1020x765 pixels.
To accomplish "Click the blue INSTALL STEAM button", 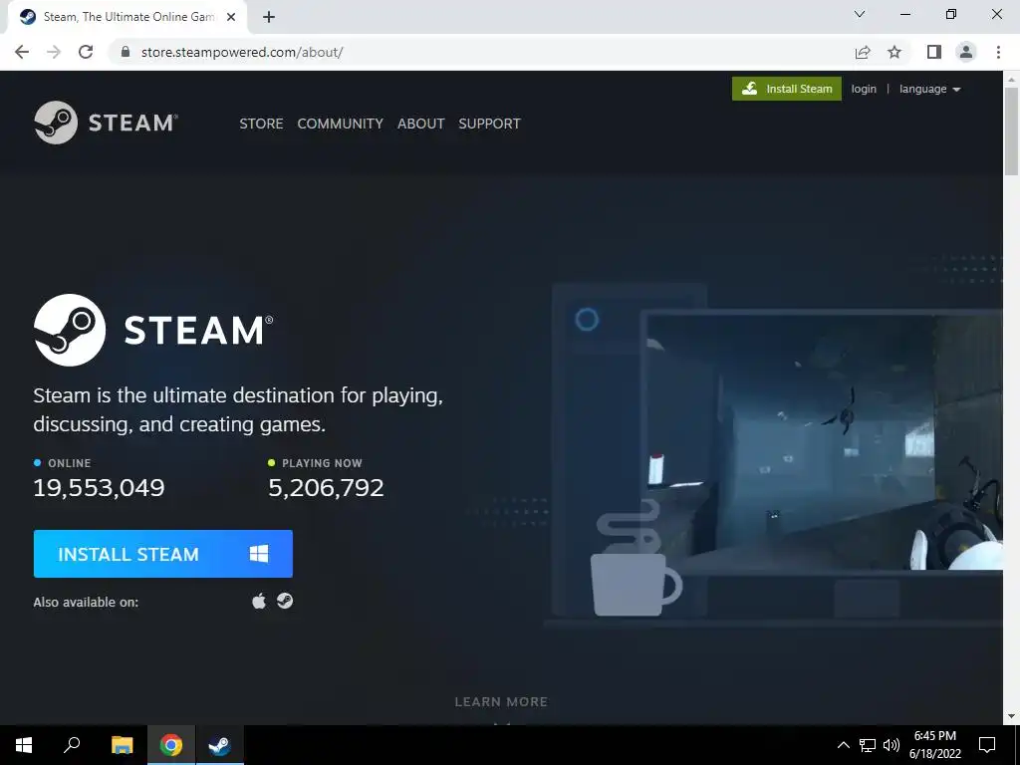I will coord(162,554).
